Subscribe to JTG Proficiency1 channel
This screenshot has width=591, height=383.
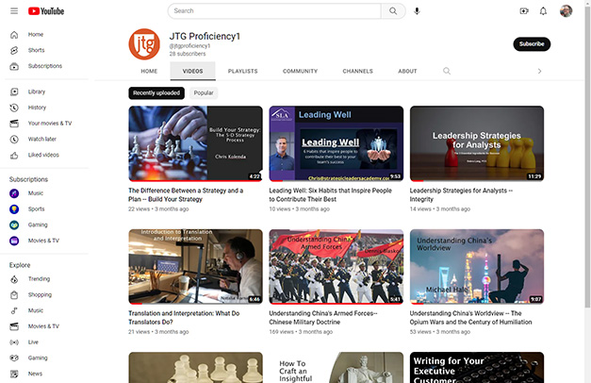pyautogui.click(x=532, y=44)
